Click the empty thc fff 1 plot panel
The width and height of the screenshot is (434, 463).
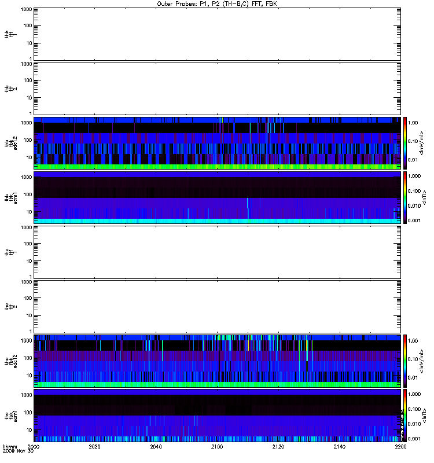point(217,252)
